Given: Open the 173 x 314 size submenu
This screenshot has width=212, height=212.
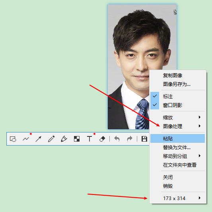Looking at the screenshot, I should click(x=177, y=198).
